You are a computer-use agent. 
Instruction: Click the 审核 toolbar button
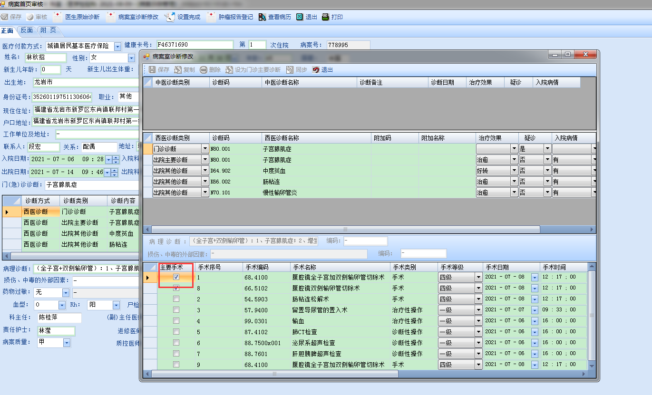click(37, 17)
